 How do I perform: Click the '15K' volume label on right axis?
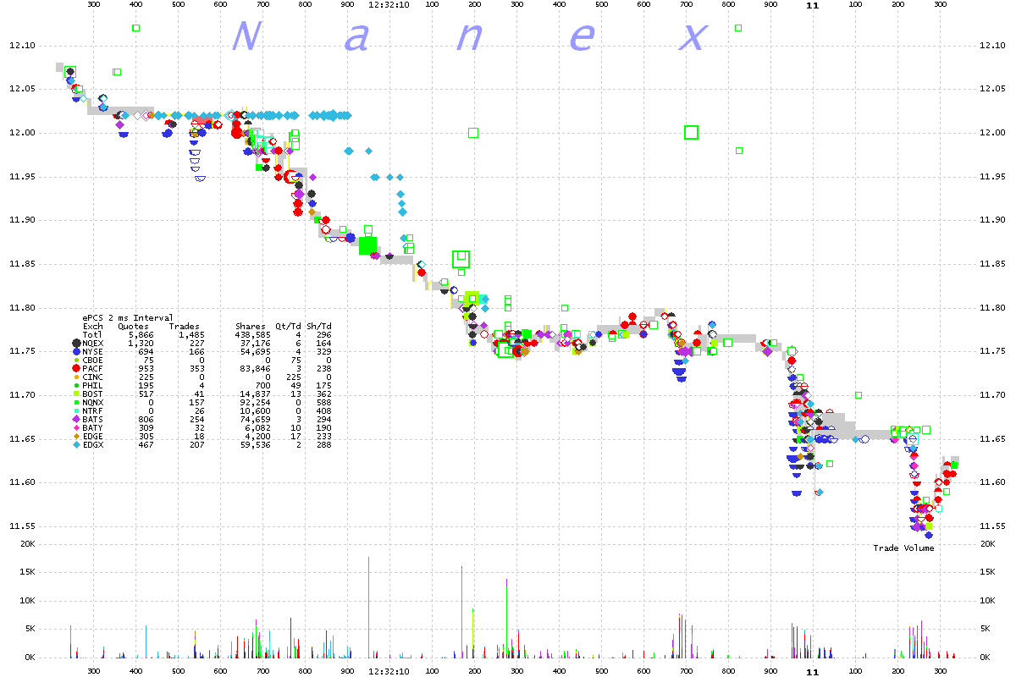(x=987, y=572)
